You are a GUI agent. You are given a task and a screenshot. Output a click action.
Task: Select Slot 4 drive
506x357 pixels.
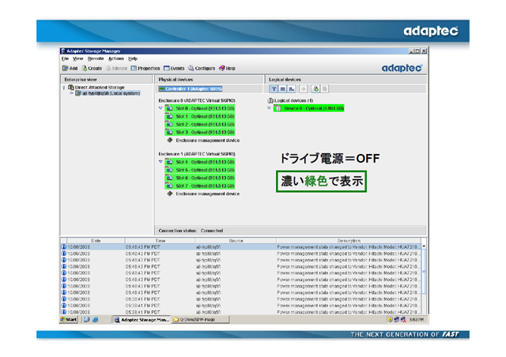tap(200, 162)
